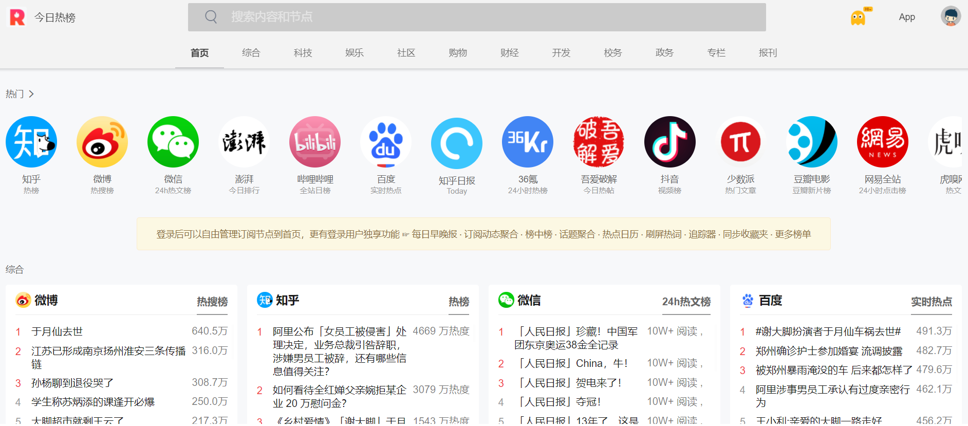Open Weibo topic 江苏已形成南京扬州淮安三条传播链
This screenshot has width=968, height=426.
pos(108,357)
